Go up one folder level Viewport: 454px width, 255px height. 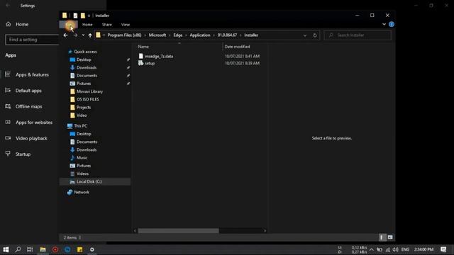point(90,35)
